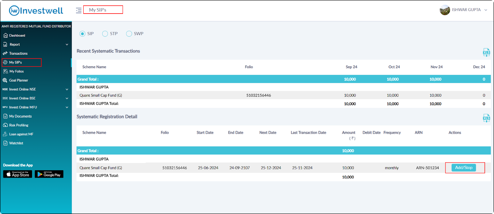Click the My SIP's sidebar icon
The width and height of the screenshot is (494, 214).
point(5,62)
